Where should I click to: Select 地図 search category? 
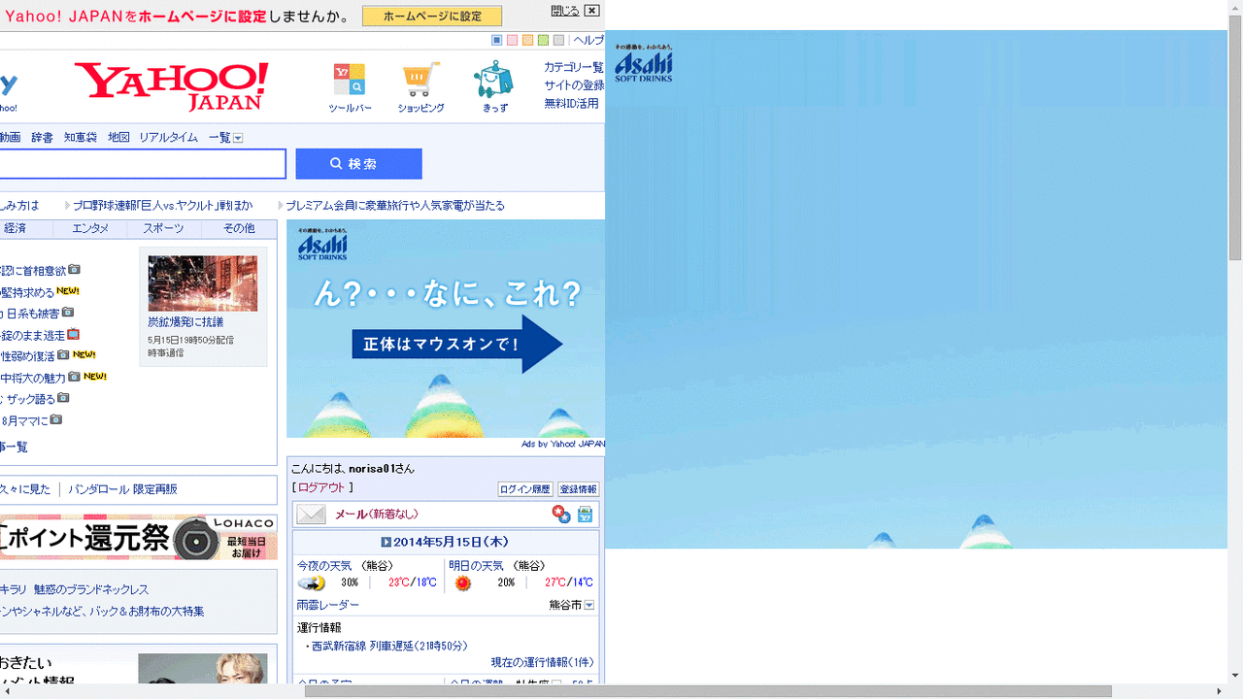(x=118, y=138)
